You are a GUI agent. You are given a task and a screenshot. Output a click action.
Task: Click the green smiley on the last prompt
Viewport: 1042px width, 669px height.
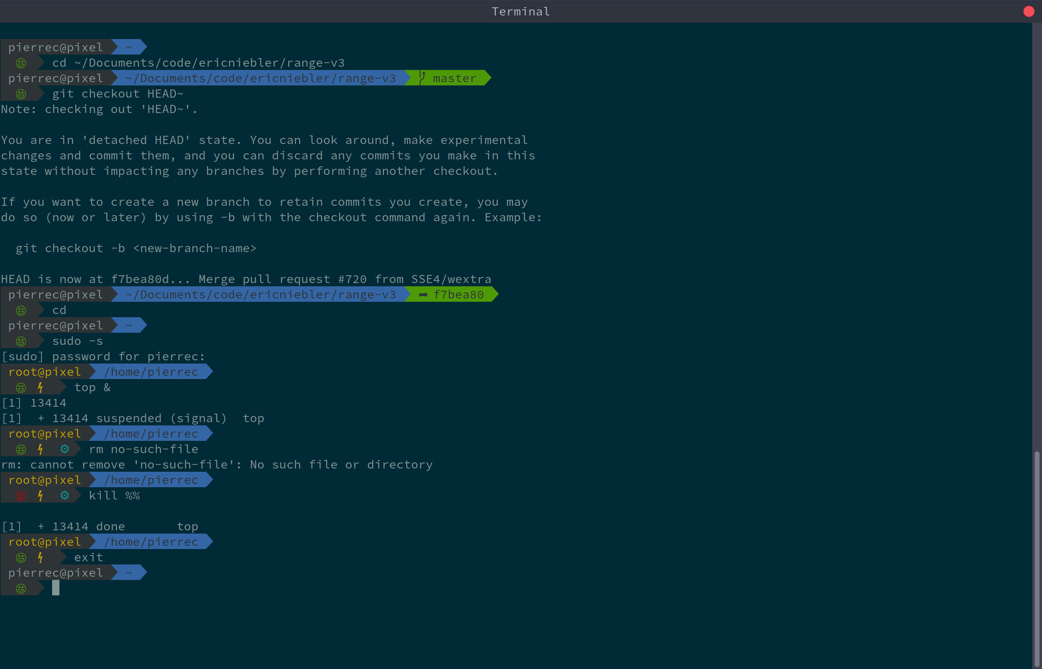21,588
